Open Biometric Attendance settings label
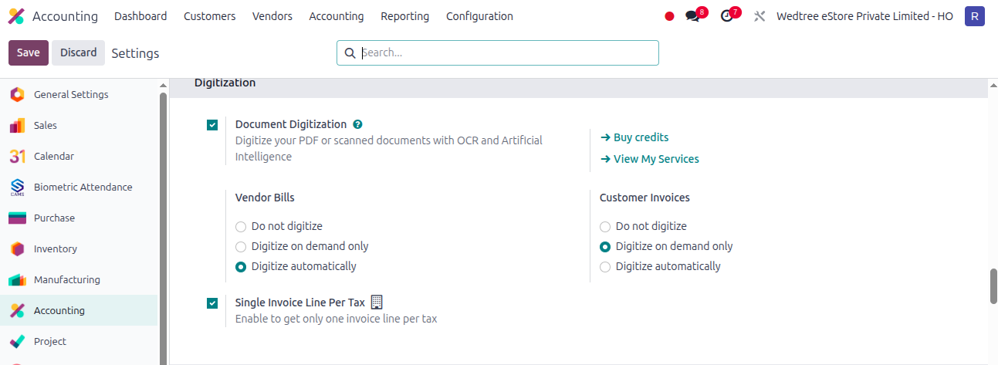The height and width of the screenshot is (365, 998). click(83, 187)
